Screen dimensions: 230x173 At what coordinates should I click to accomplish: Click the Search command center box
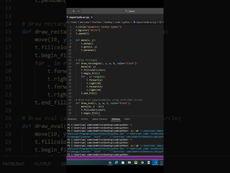tap(131, 11)
